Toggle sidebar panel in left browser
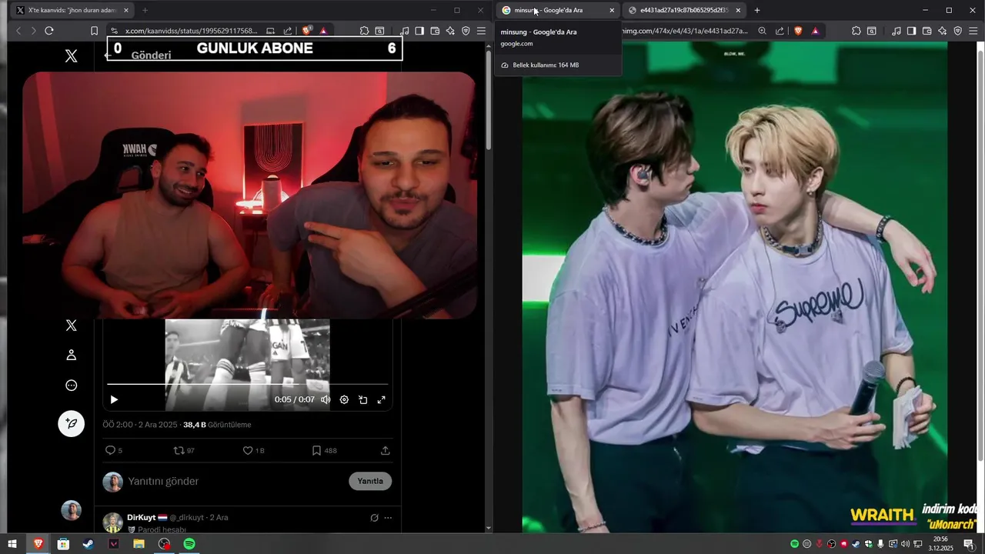This screenshot has height=554, width=985. 419,31
